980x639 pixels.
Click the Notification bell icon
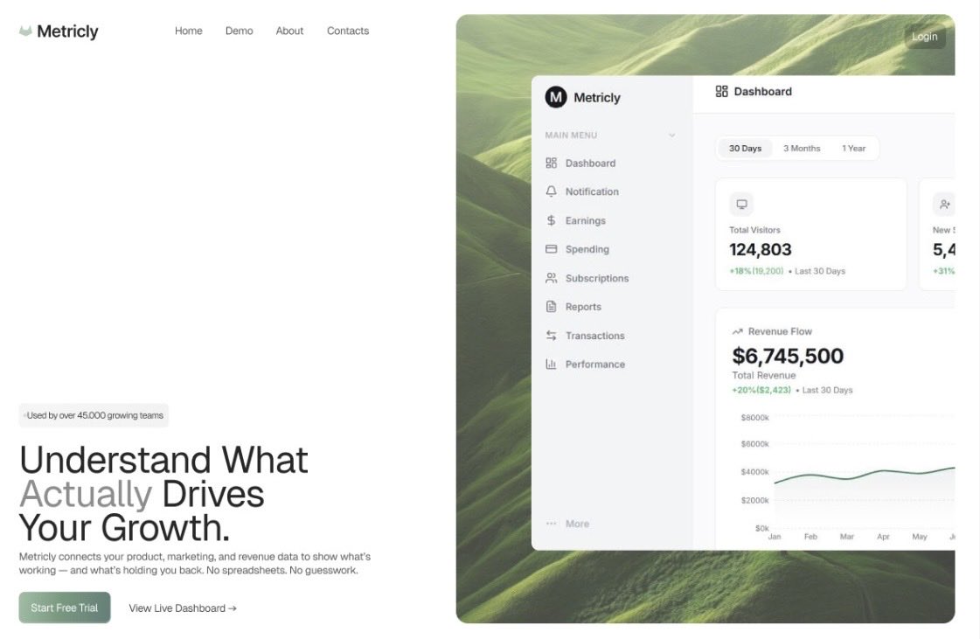(552, 191)
